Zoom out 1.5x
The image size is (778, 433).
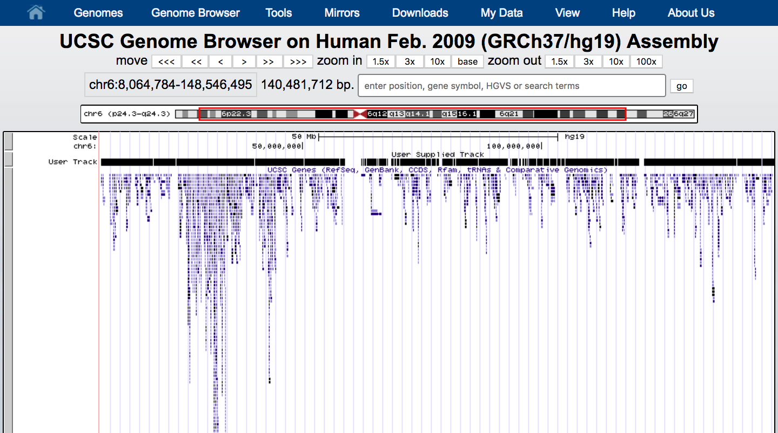(559, 61)
